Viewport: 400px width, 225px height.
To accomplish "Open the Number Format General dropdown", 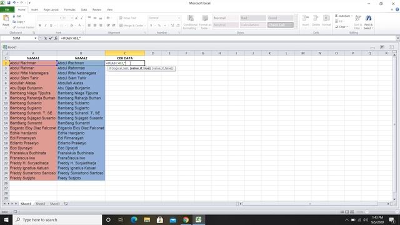I will (179, 18).
